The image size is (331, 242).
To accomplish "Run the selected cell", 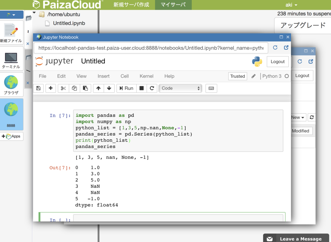I will [x=126, y=88].
